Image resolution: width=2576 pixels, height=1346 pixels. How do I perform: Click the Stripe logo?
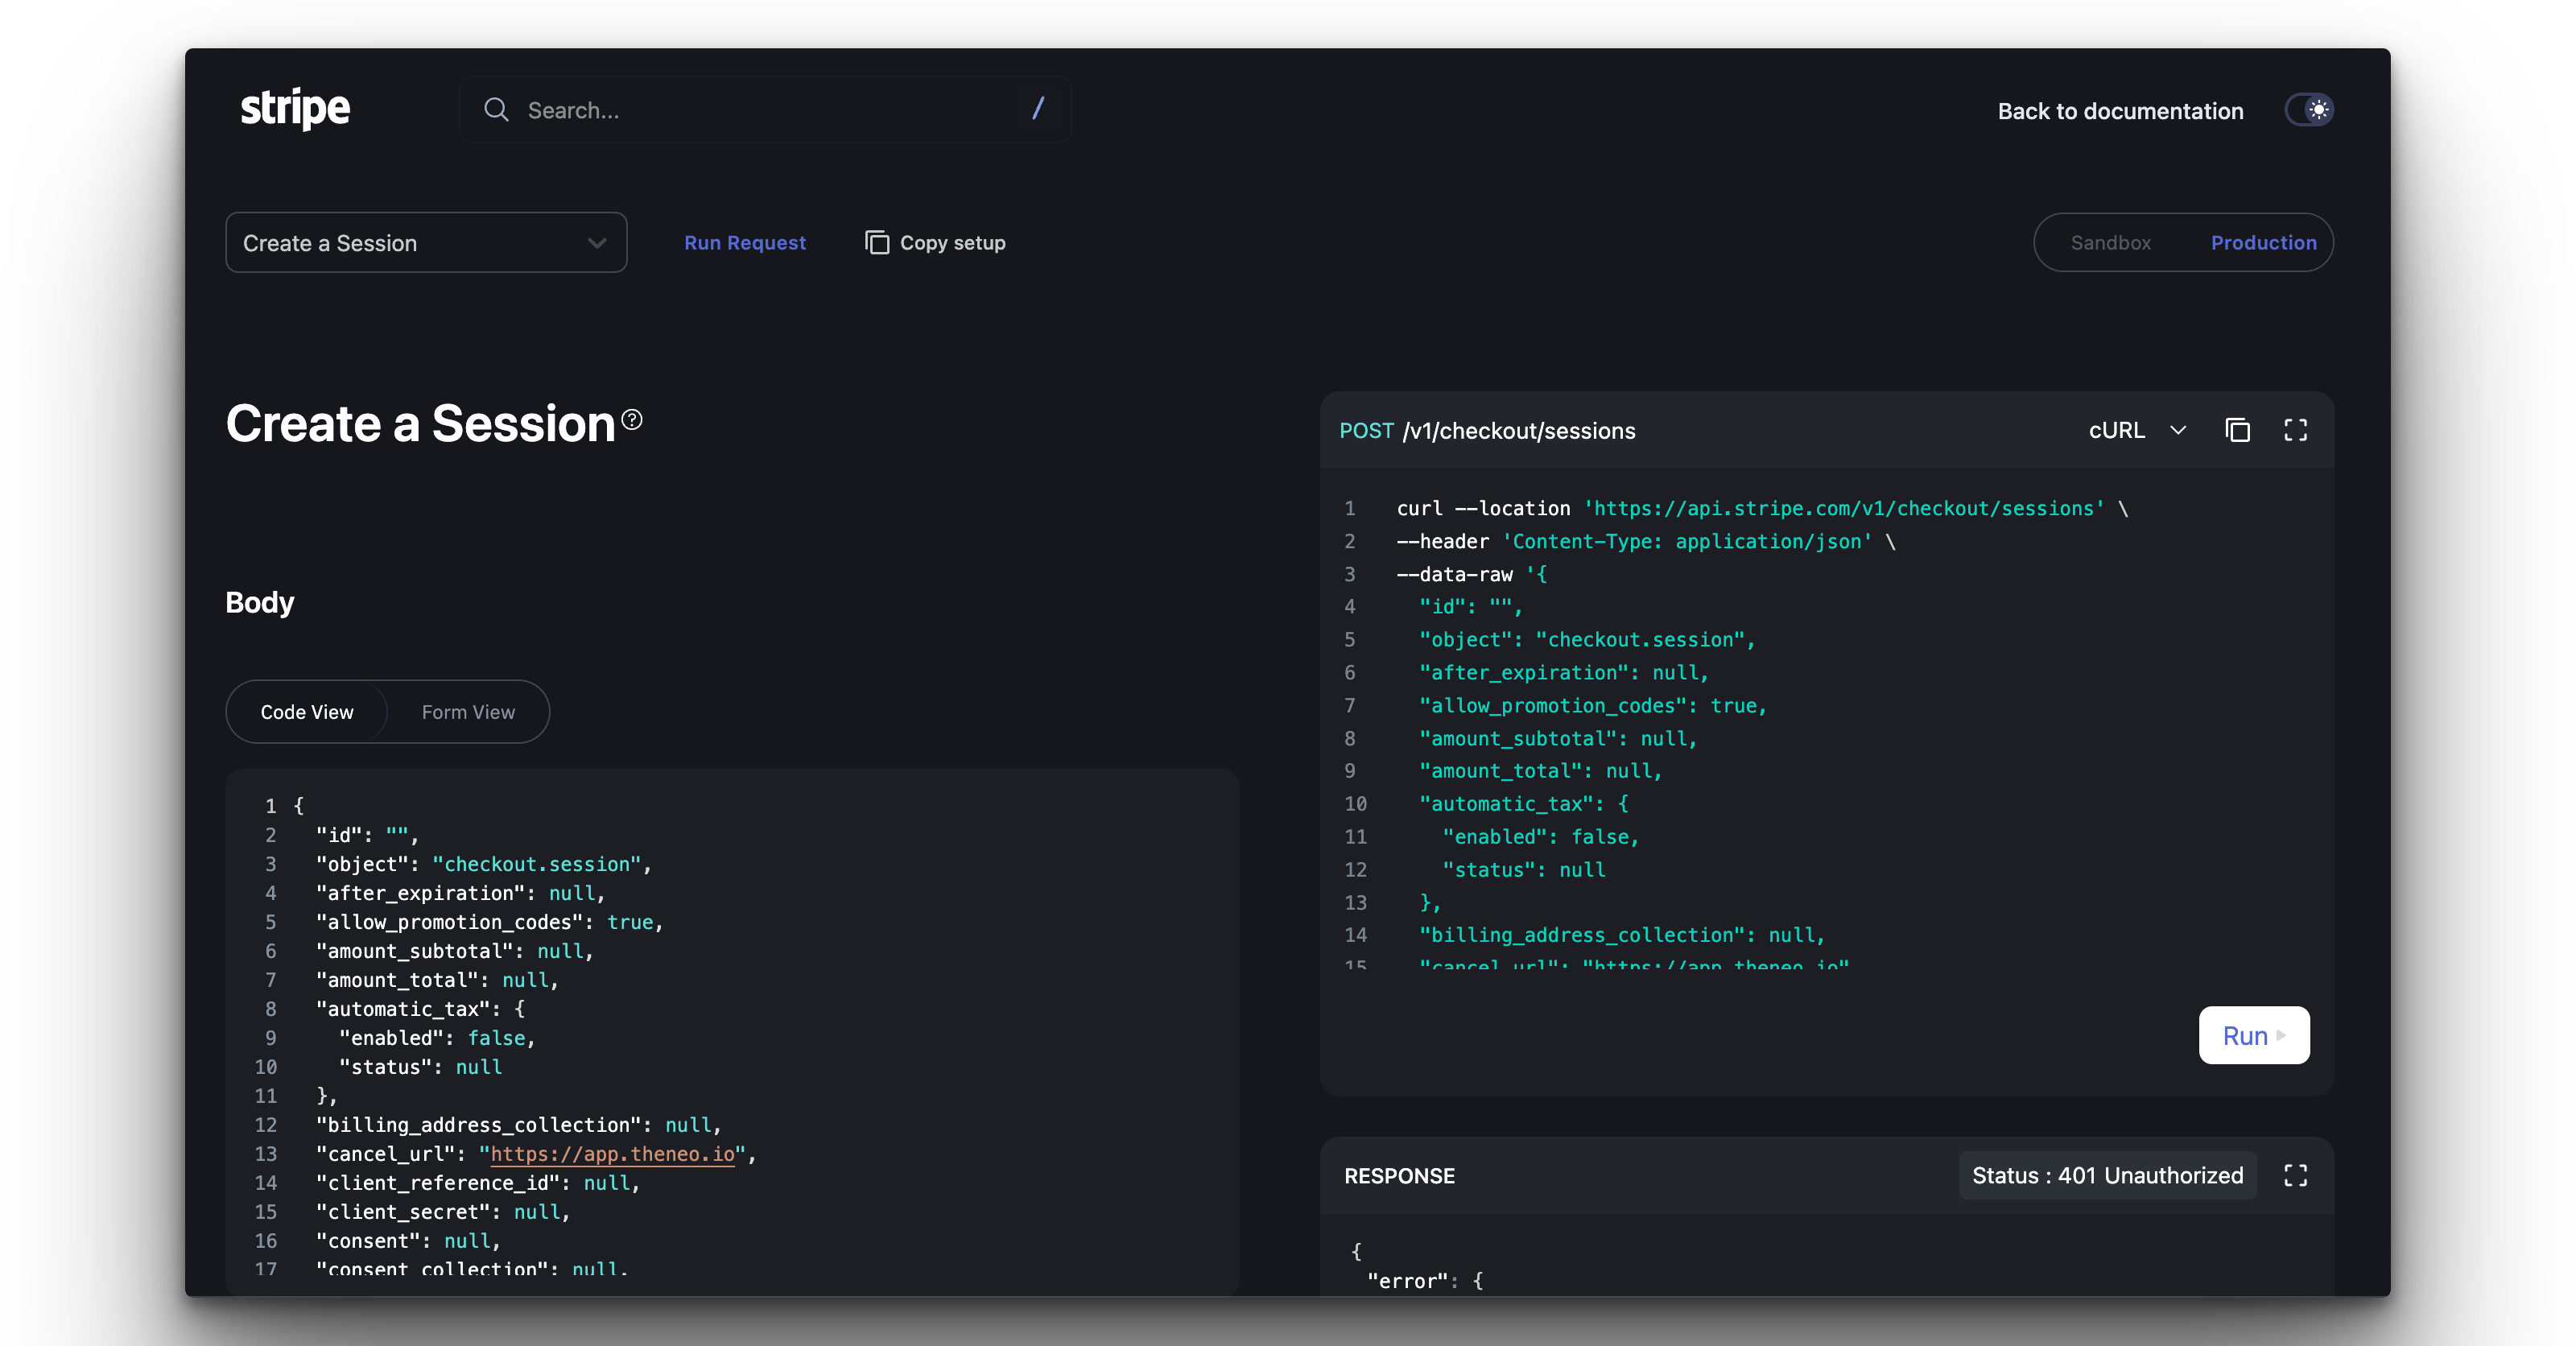pyautogui.click(x=295, y=108)
